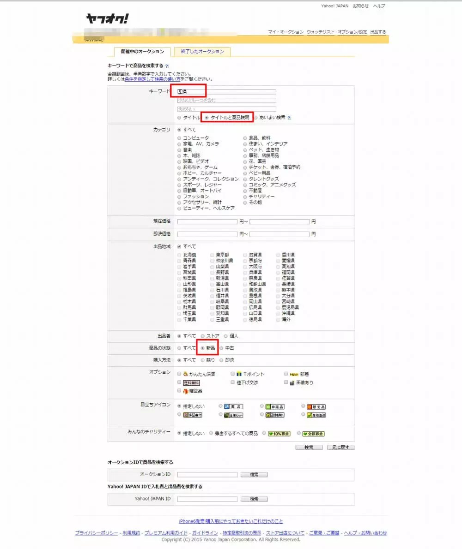Choose 食品、飲料 category radio

(245, 138)
